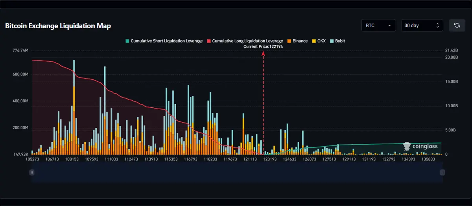Toggle Cumulative Short Liquidation Leverage legend

[x=164, y=41]
